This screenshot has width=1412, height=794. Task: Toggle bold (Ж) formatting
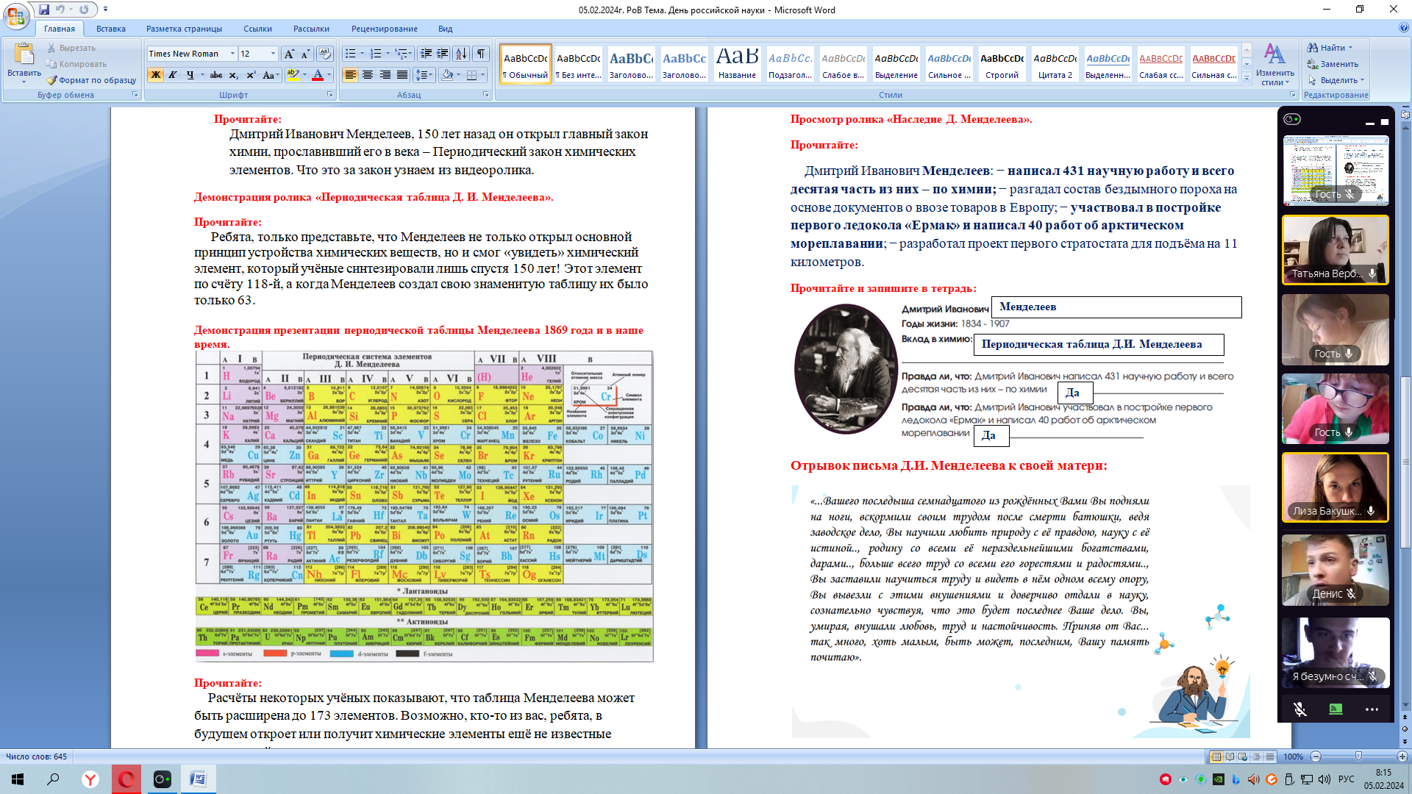[x=155, y=75]
